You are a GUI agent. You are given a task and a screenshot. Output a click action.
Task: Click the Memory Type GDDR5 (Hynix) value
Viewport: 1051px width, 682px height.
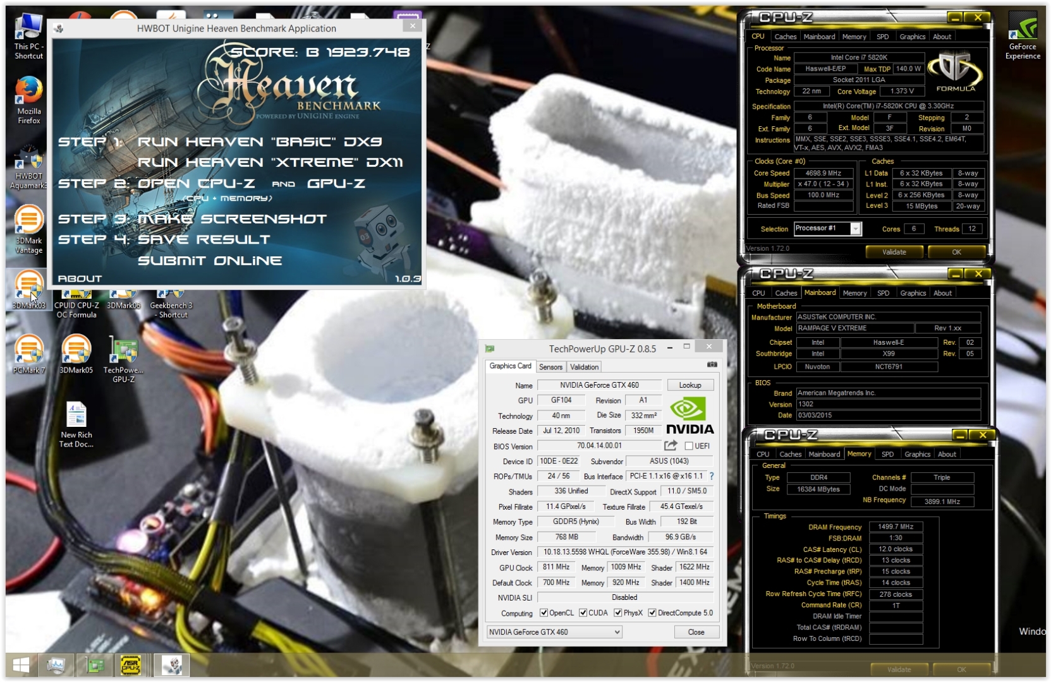point(576,522)
